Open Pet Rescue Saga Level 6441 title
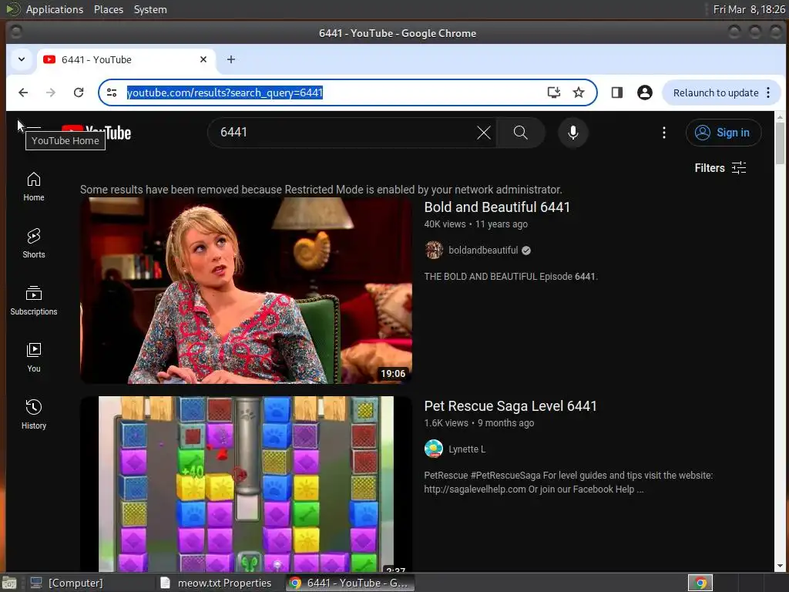789x592 pixels. (510, 406)
